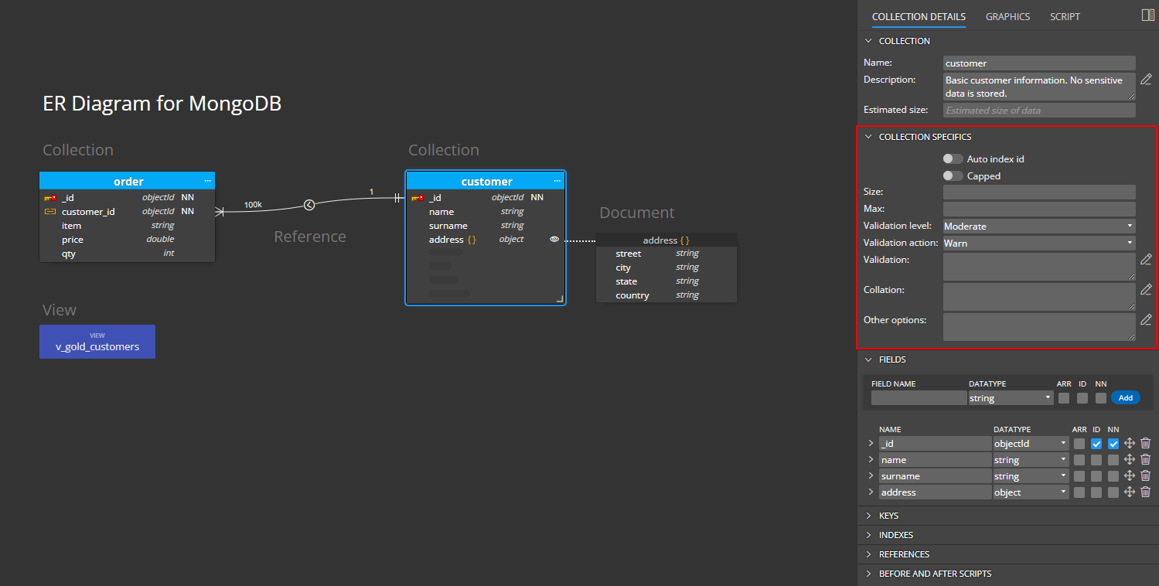This screenshot has height=586, width=1159.
Task: Turn on the Capped toggle
Action: pyautogui.click(x=953, y=176)
